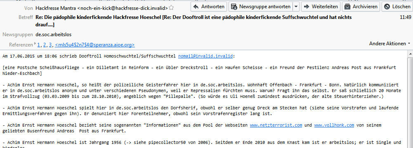The height and width of the screenshot is (148, 413).
Task: Click the message time 11:49
Action: pos(405,18)
